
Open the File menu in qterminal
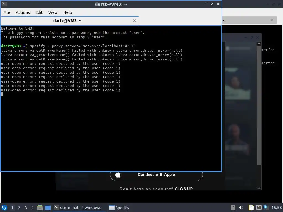(7, 12)
